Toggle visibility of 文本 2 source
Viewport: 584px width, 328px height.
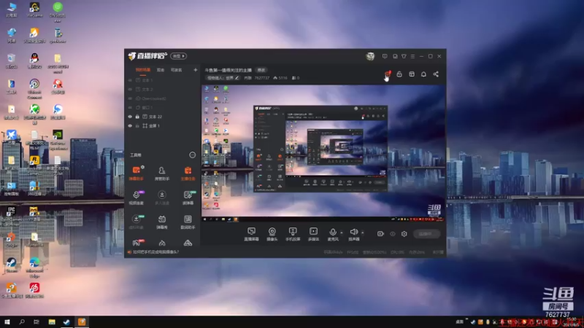[130, 89]
